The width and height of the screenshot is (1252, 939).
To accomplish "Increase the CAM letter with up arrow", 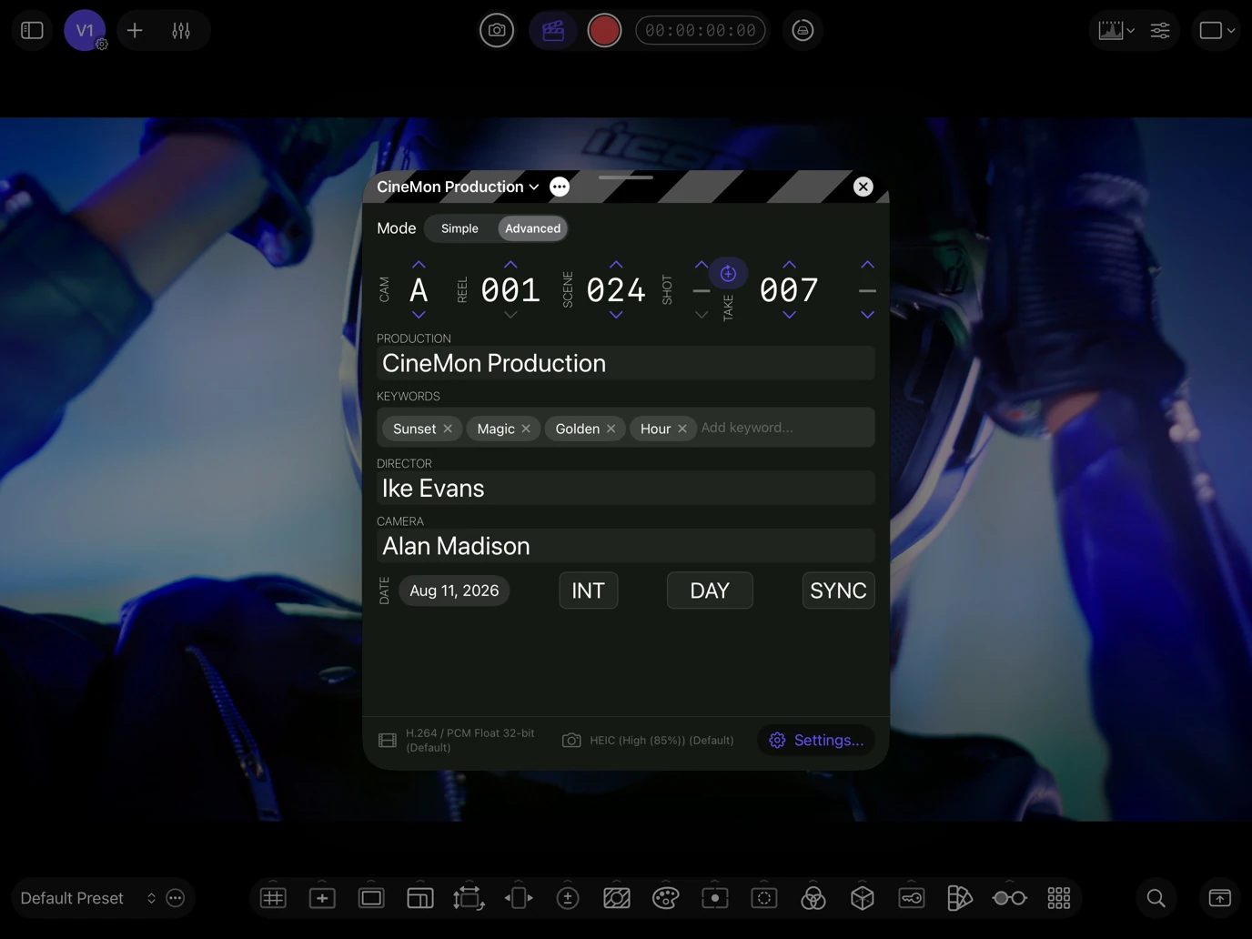I will coord(419,265).
